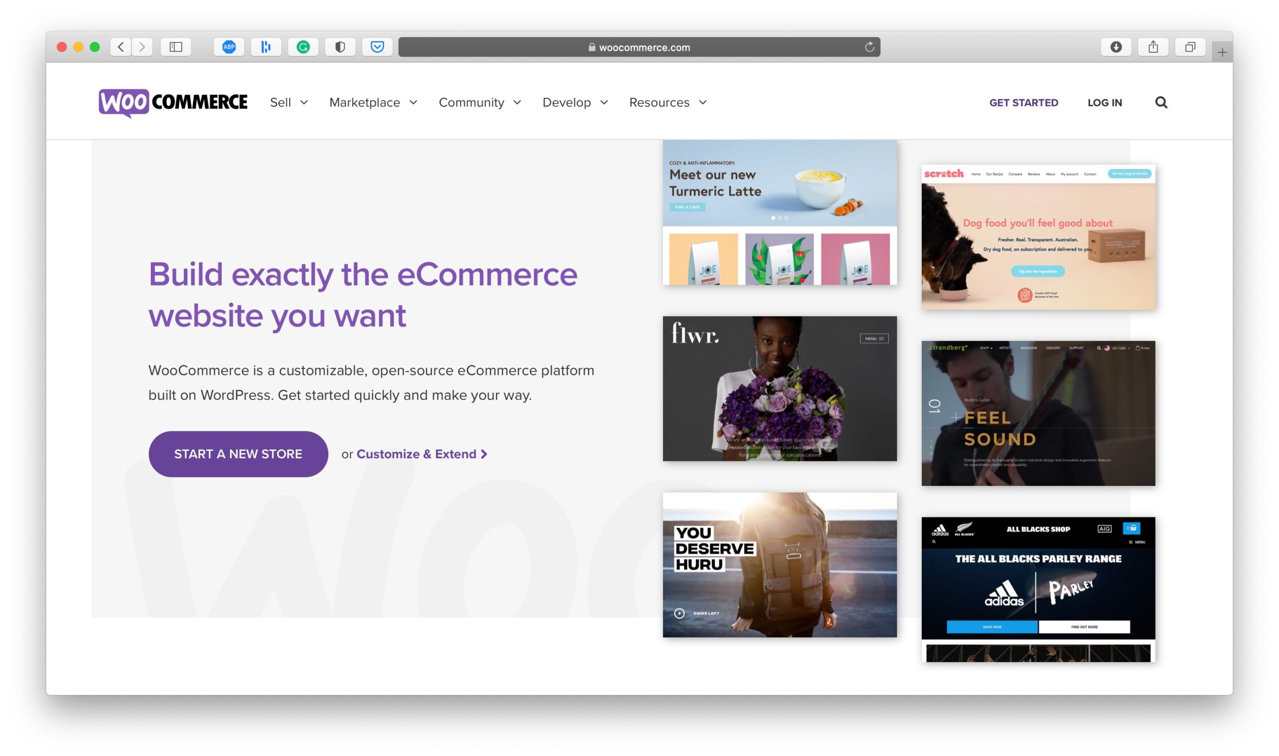Click the uBlock Origin shield icon
Screen dimensions: 1279x756
[340, 48]
